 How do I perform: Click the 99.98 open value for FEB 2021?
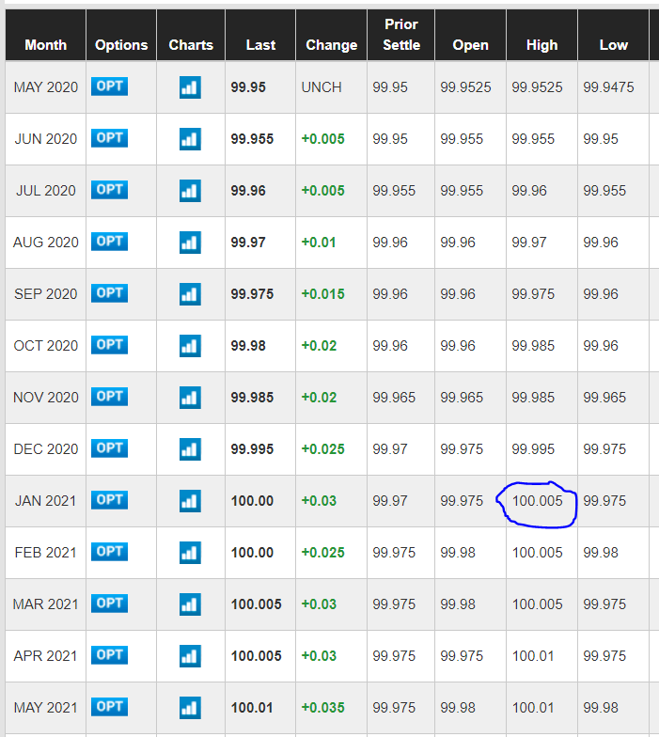point(458,553)
